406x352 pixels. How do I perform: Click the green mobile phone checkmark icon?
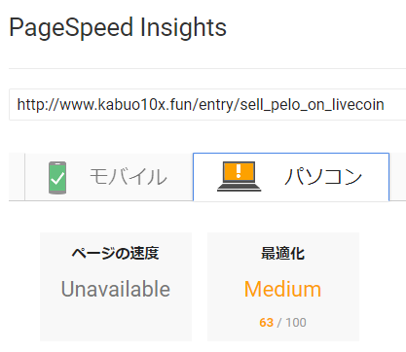point(57,178)
